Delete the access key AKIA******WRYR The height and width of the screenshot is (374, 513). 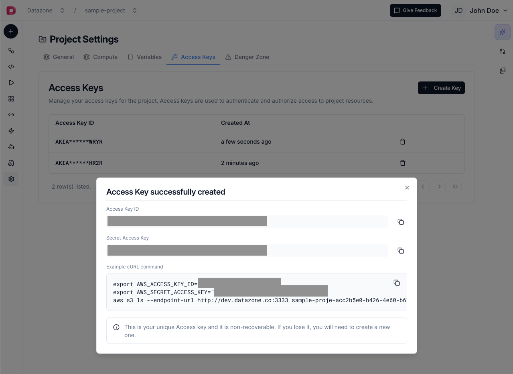coord(403,142)
